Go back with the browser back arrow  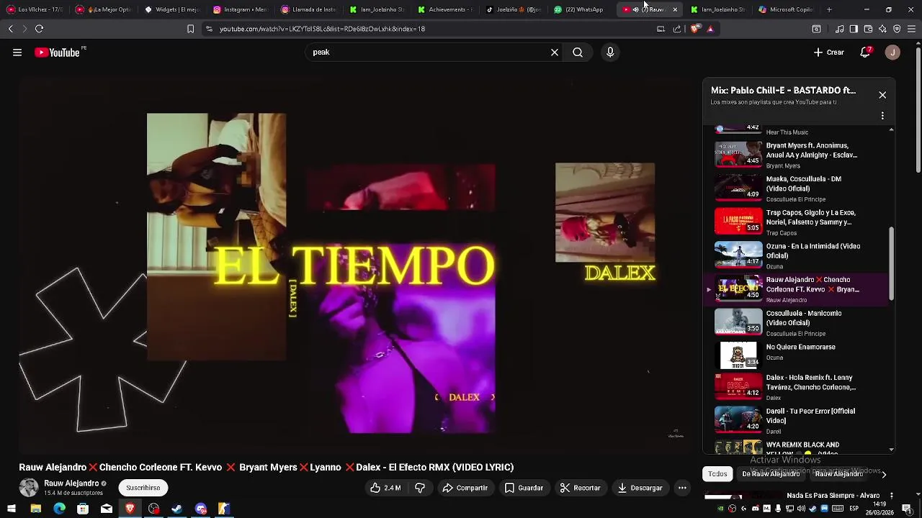pyautogui.click(x=10, y=29)
